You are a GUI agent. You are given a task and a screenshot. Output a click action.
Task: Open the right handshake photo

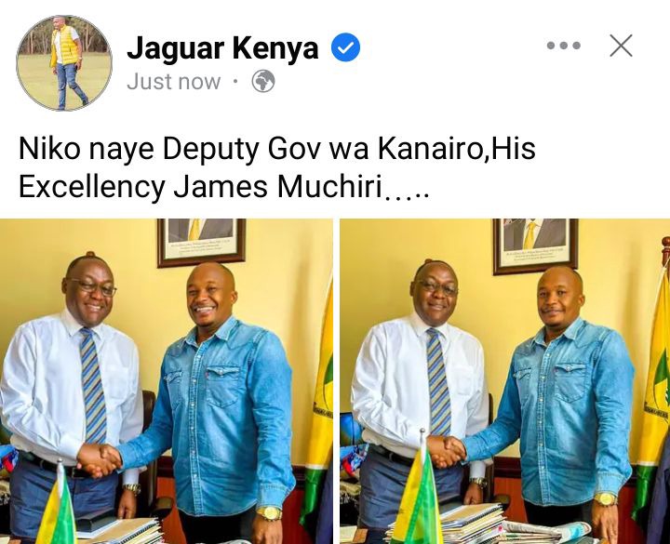[x=505, y=381]
